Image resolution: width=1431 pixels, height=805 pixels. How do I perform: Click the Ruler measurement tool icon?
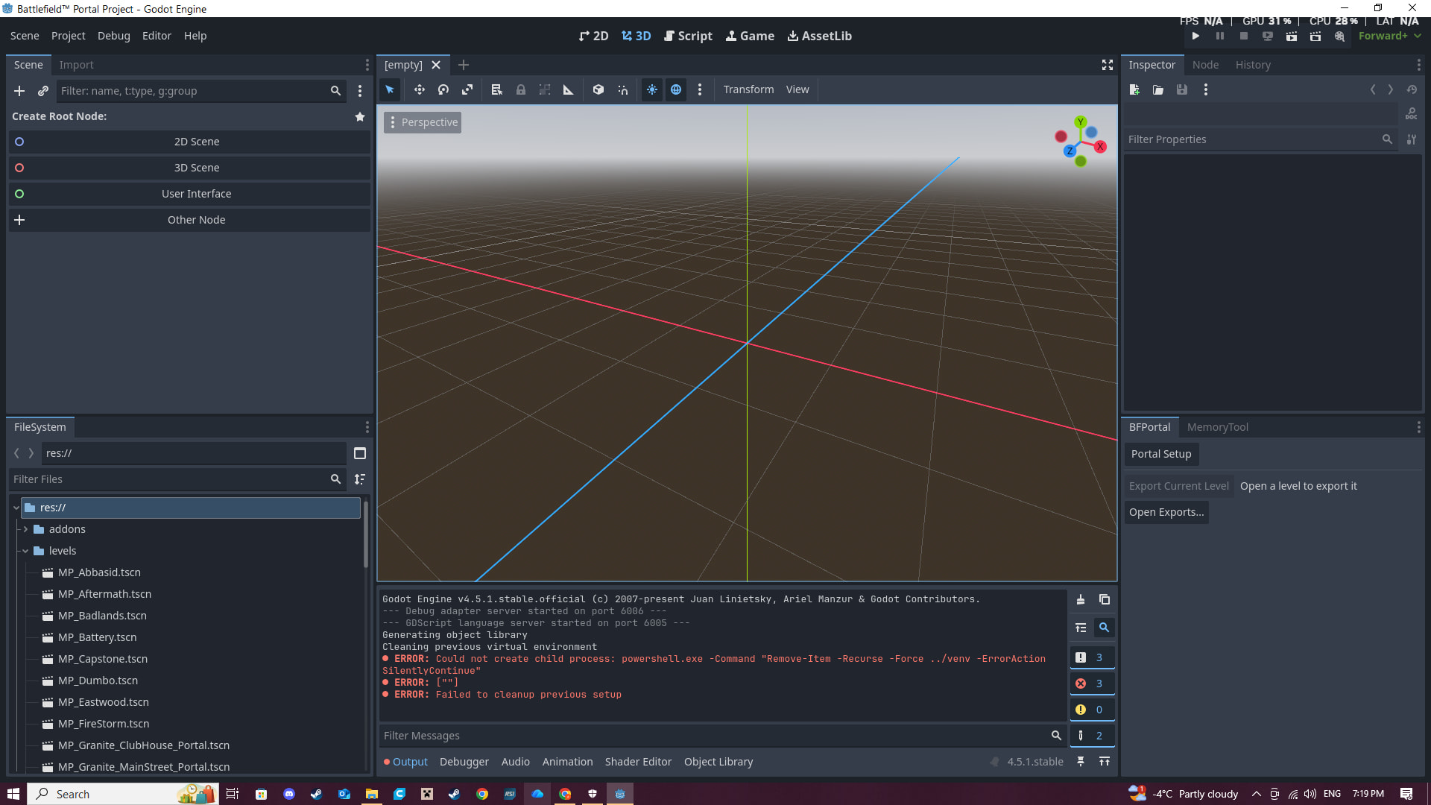coord(569,89)
